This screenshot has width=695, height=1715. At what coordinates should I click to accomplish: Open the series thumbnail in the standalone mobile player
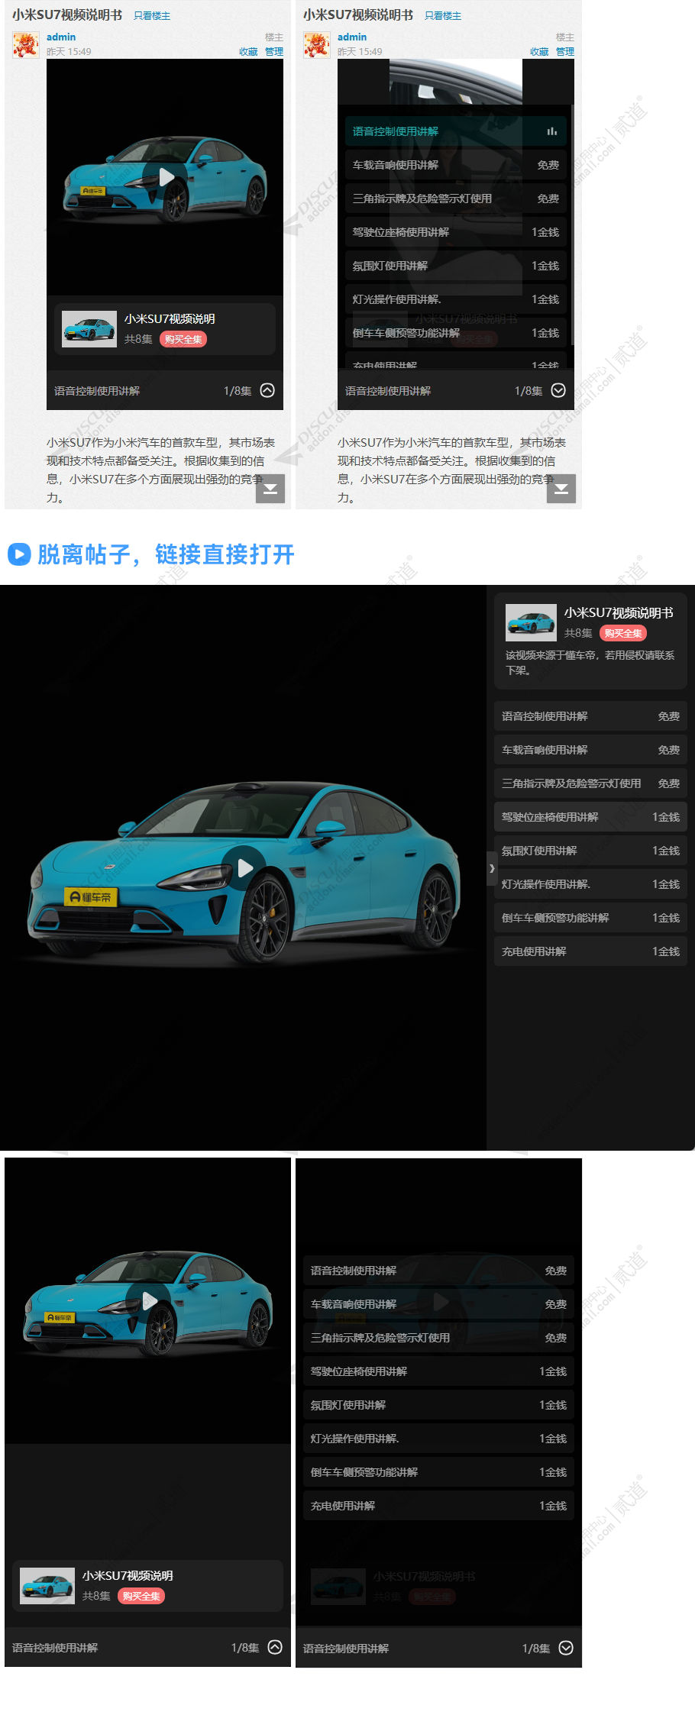pos(47,1586)
